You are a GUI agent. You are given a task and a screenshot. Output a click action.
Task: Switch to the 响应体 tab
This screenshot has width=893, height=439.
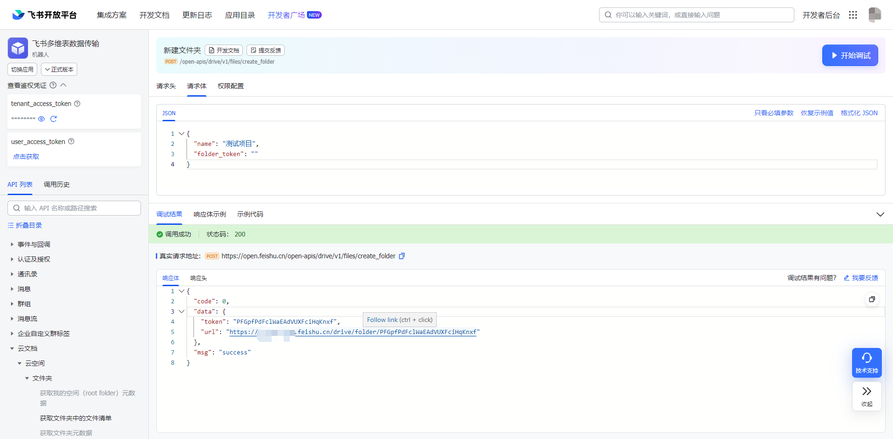coord(171,278)
